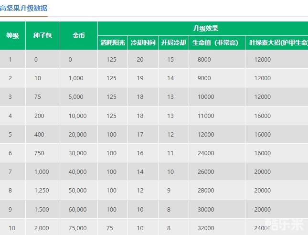Click the 冷却时间 sub-header

tap(143, 43)
